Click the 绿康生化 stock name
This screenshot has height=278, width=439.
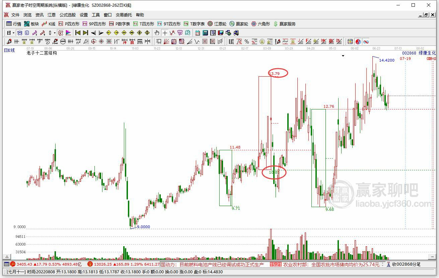(x=427, y=53)
